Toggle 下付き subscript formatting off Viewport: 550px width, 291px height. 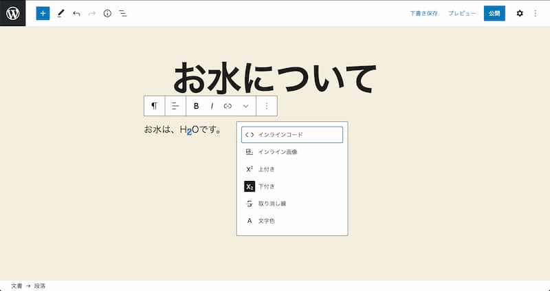pyautogui.click(x=292, y=186)
